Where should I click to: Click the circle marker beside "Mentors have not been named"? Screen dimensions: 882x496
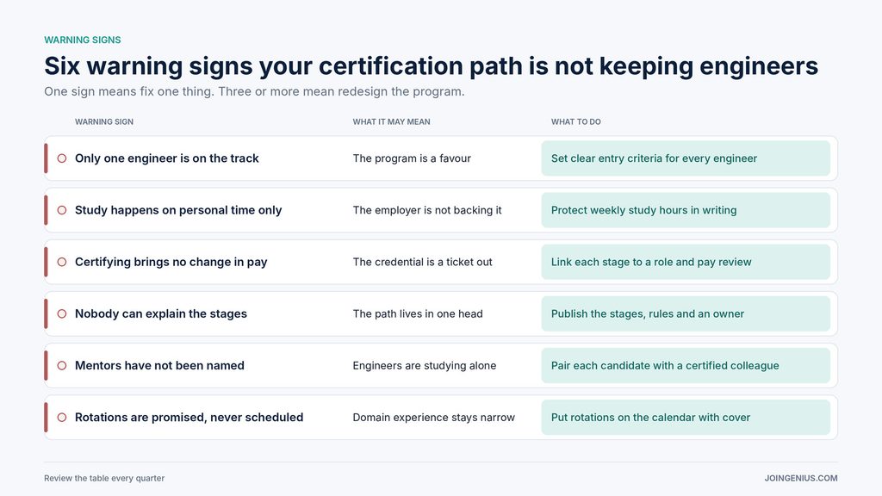(62, 365)
